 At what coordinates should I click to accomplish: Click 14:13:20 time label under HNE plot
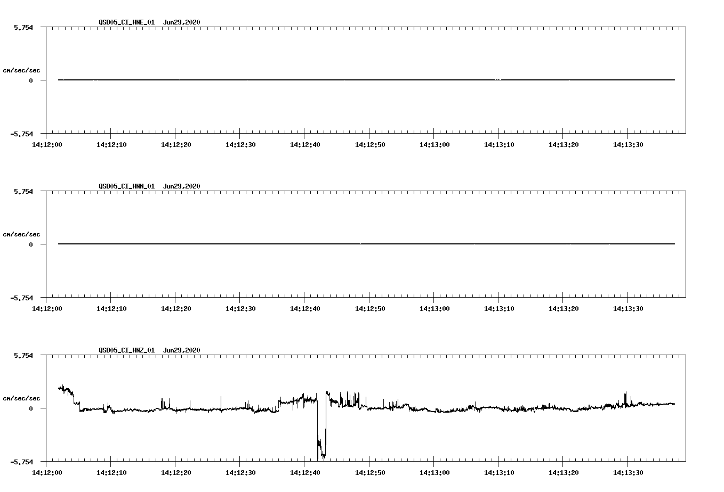click(563, 144)
